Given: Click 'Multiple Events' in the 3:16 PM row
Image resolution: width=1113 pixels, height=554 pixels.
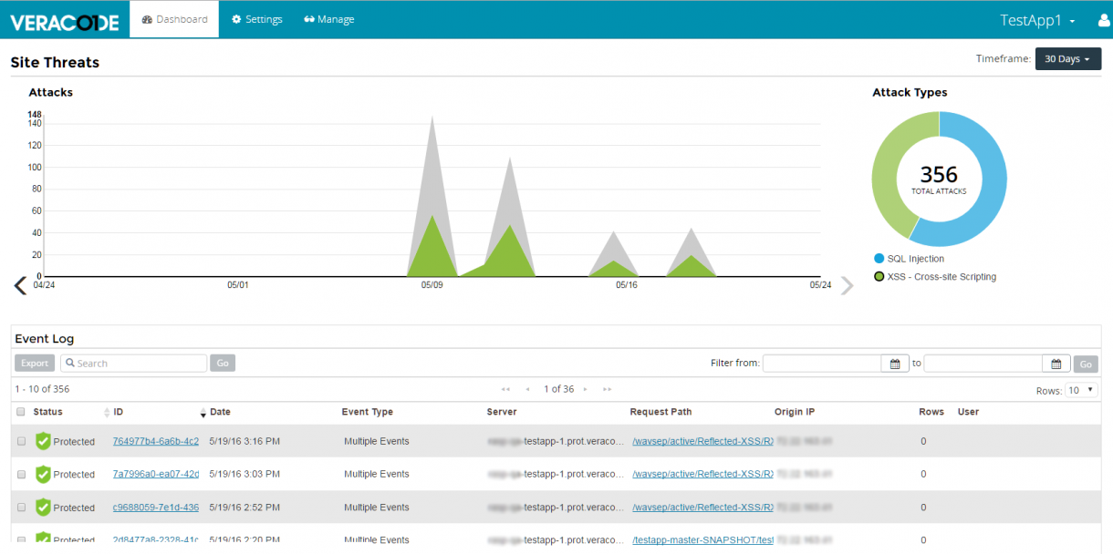Looking at the screenshot, I should click(377, 441).
